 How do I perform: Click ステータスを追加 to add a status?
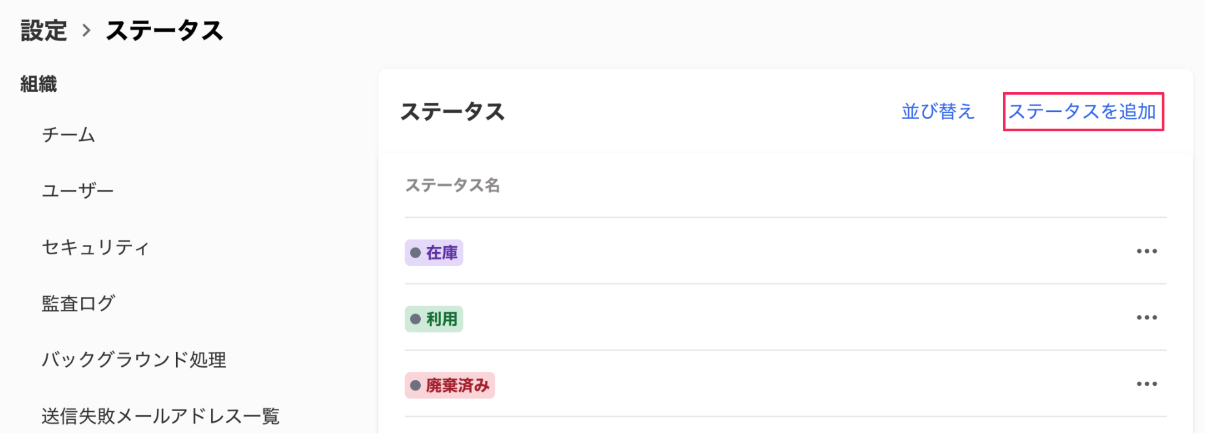[1083, 112]
